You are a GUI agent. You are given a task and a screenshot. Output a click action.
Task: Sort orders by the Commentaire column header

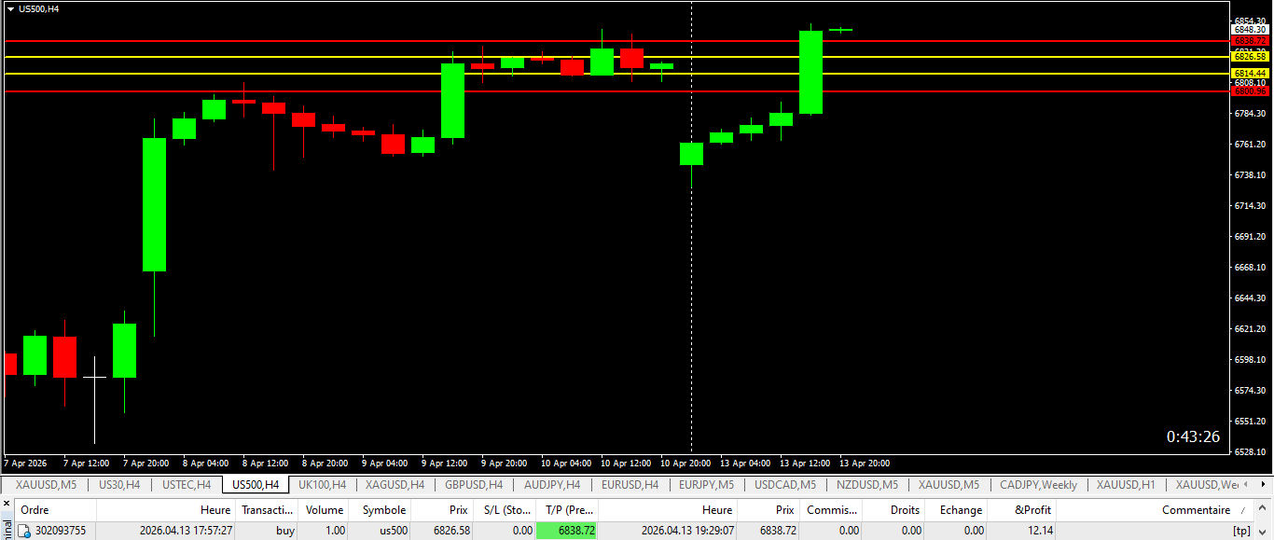[x=1196, y=510]
